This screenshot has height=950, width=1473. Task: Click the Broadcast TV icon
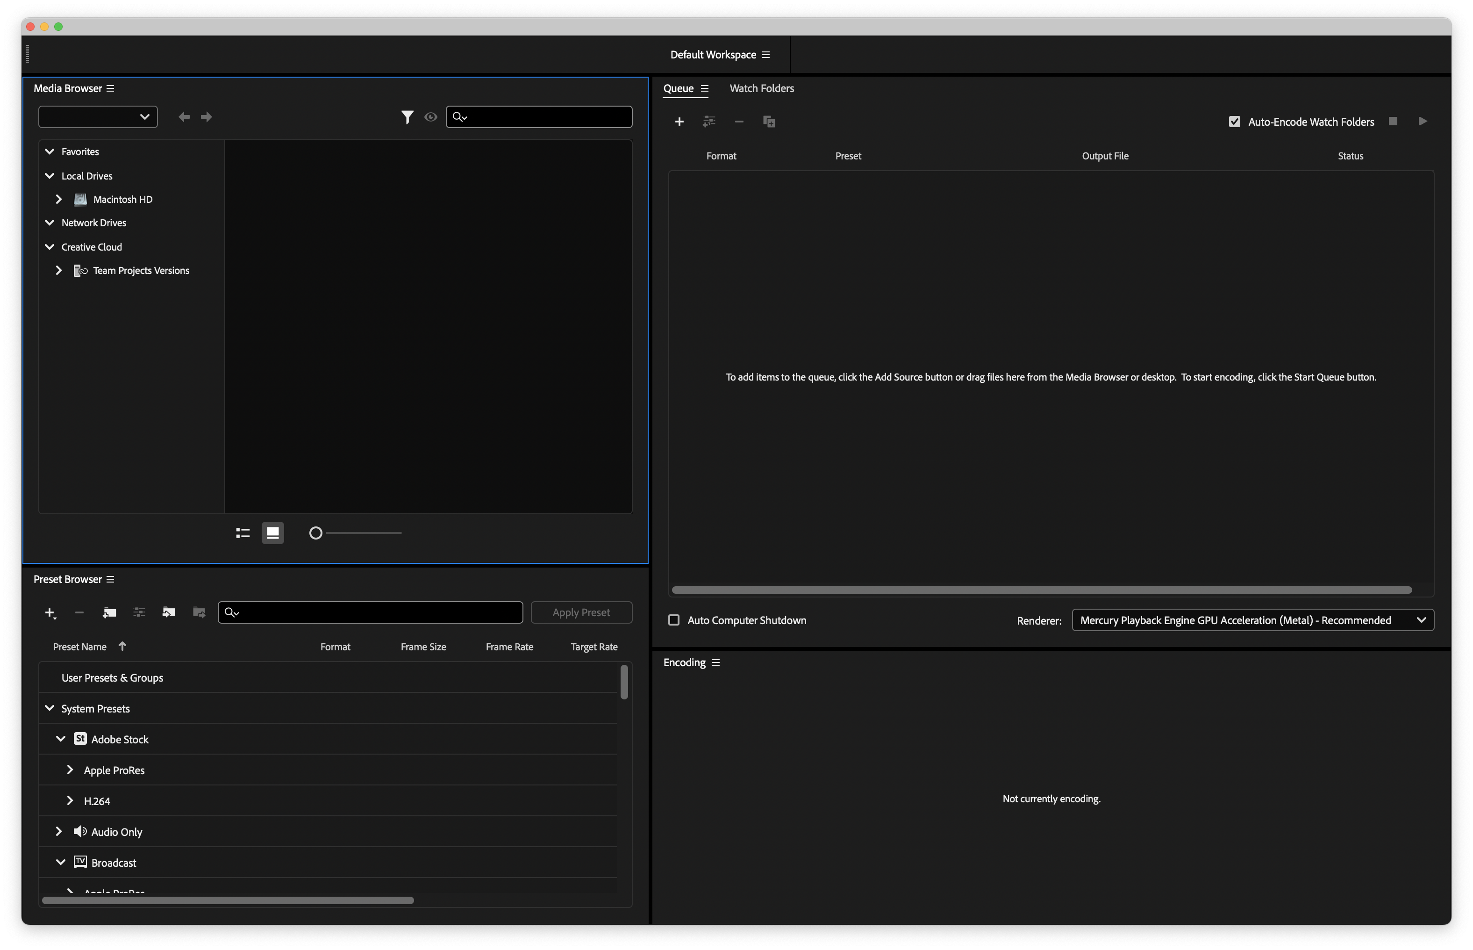click(80, 862)
